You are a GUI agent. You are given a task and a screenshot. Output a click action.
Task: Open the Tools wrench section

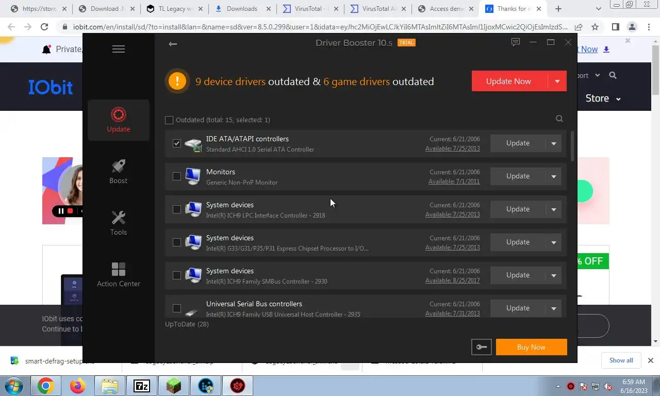click(118, 223)
